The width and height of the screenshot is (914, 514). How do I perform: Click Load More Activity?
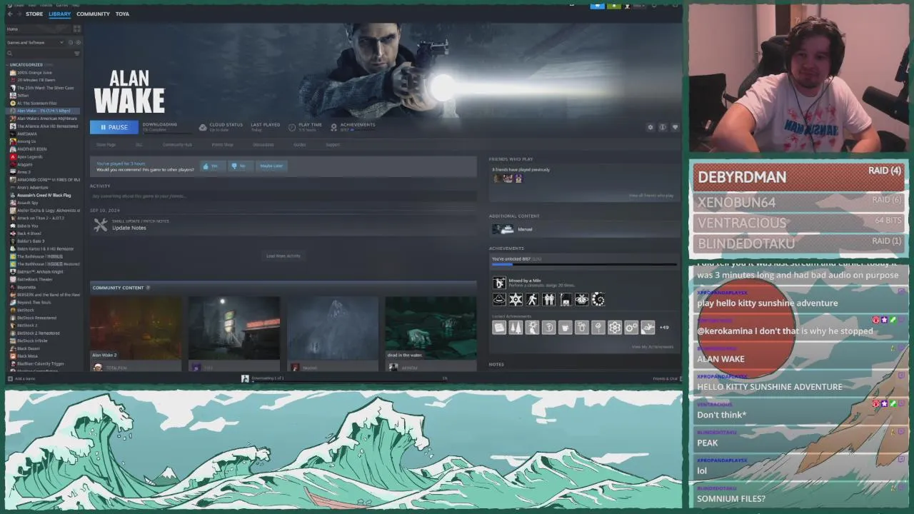[x=283, y=256]
